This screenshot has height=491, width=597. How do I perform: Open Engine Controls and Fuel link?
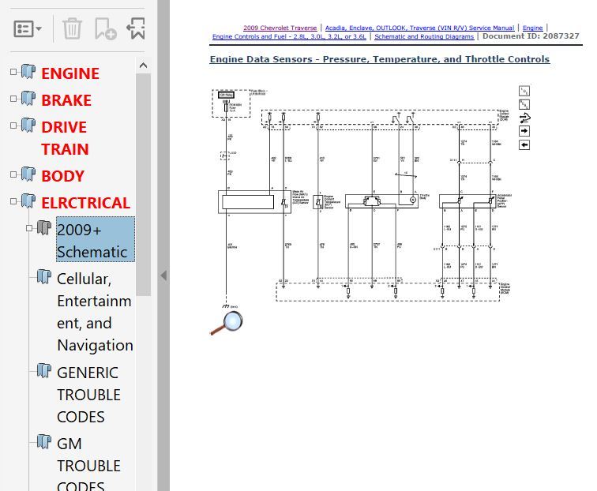pos(289,36)
